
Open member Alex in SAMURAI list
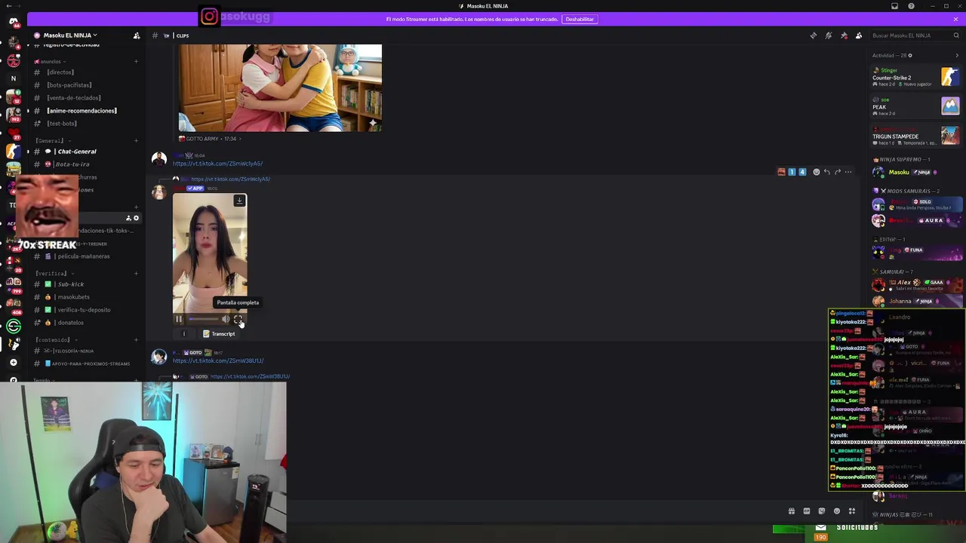[915, 284]
